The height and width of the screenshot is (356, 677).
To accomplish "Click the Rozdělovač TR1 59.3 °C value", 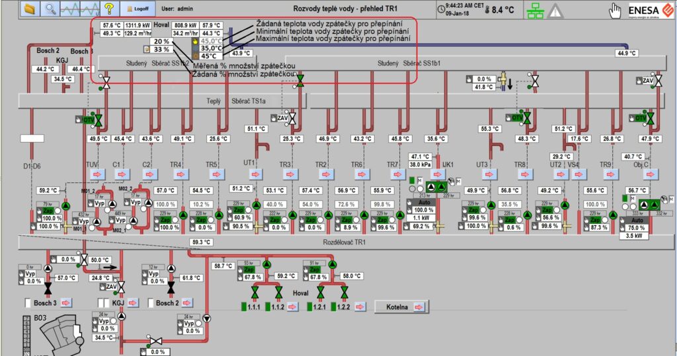I will pos(202,242).
